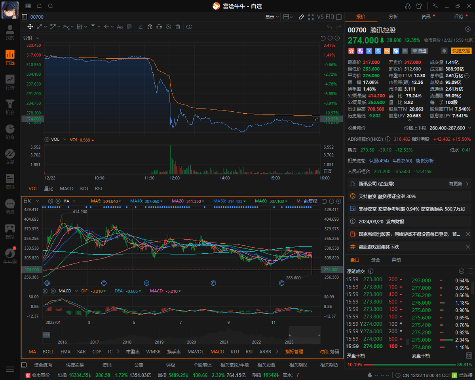
Task: Click the search magnifier in title bar
Action: click(50, 6)
